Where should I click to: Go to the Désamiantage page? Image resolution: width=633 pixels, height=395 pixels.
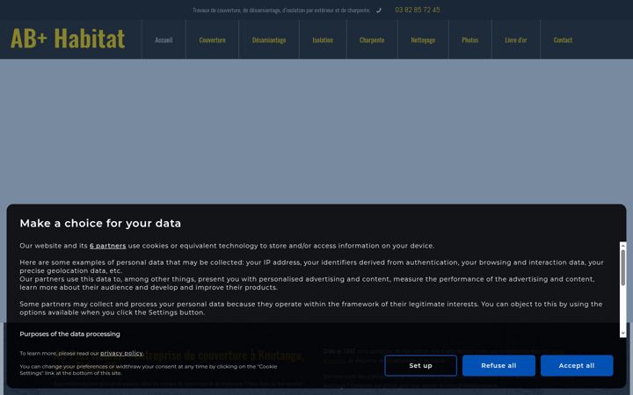click(269, 39)
